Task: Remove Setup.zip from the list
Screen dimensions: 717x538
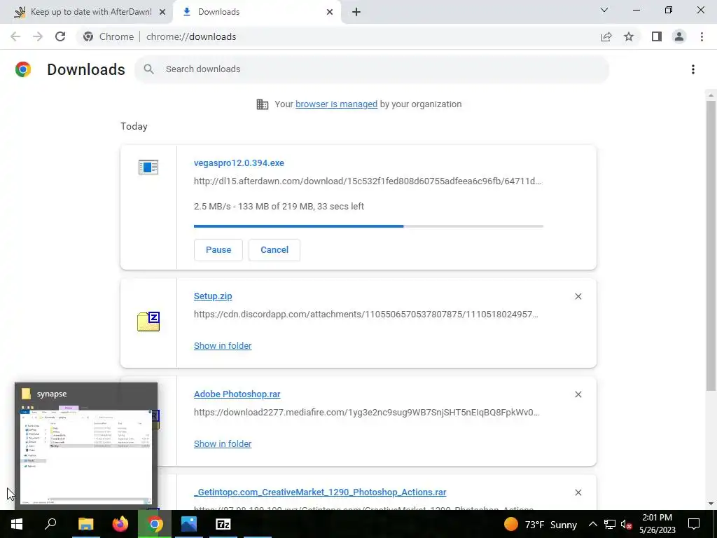Action: tap(578, 296)
